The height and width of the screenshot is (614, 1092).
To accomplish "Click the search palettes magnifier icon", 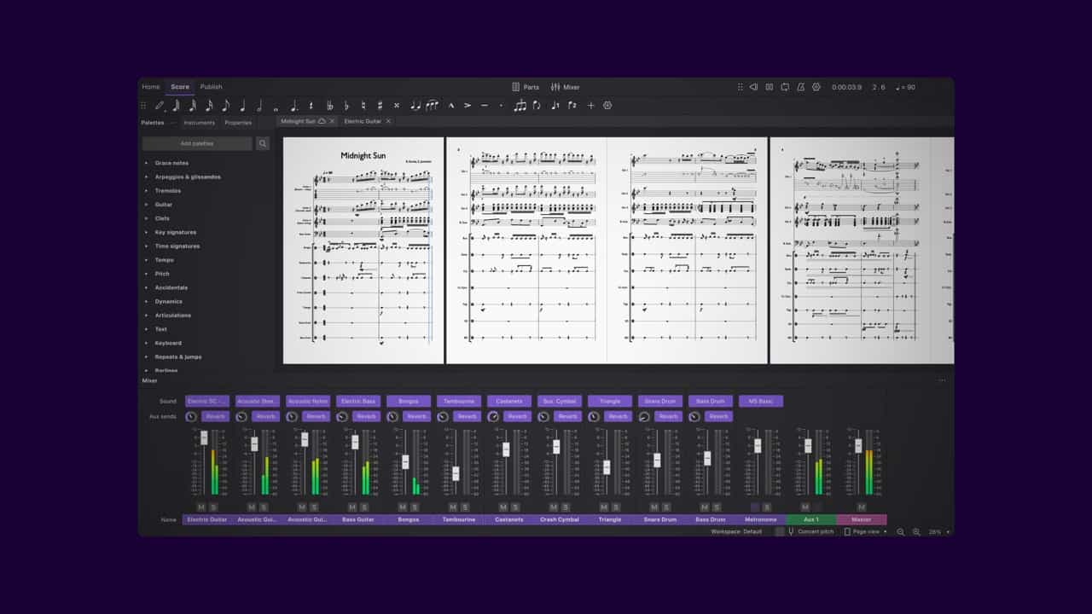I will tap(263, 144).
